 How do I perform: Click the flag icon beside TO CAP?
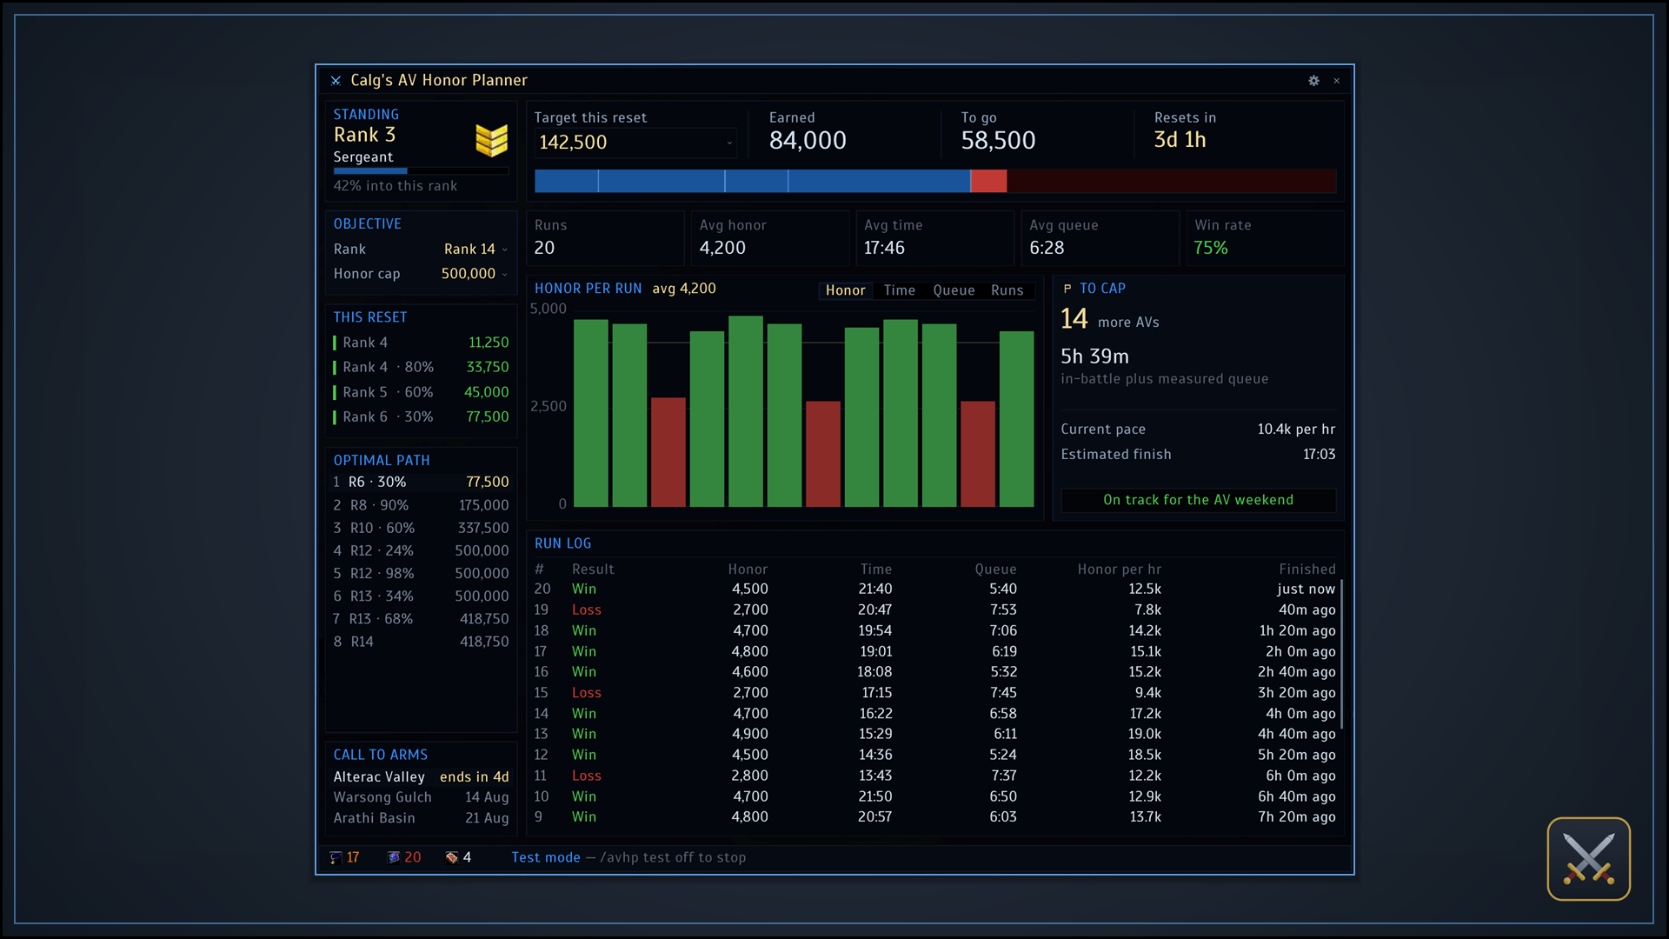coord(1067,289)
